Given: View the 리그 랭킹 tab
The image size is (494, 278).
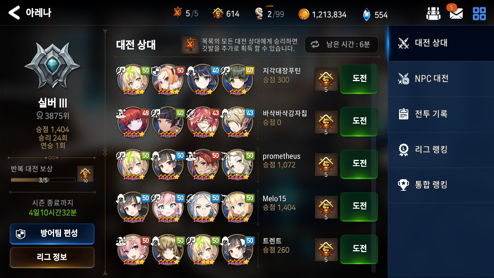Looking at the screenshot, I should (x=441, y=149).
